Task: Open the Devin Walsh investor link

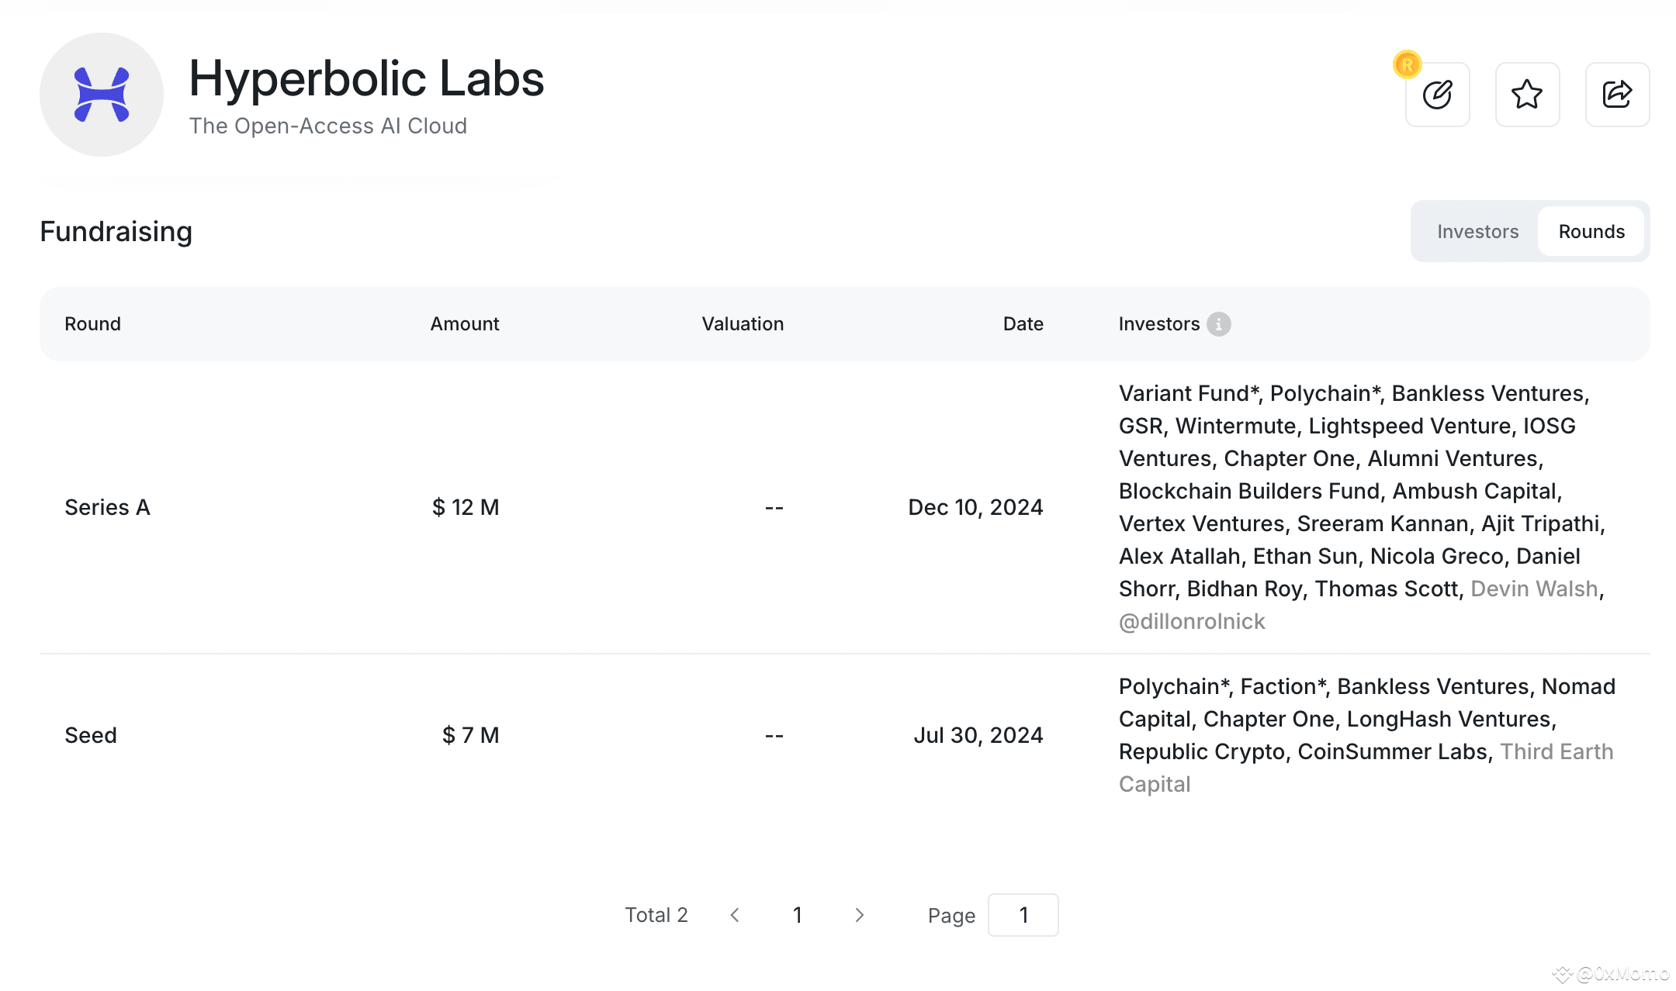Action: click(1534, 589)
